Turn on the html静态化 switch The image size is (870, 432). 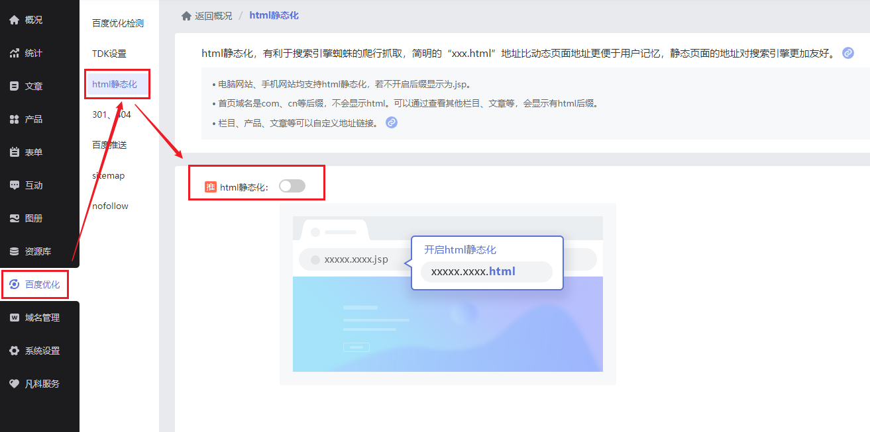point(292,186)
